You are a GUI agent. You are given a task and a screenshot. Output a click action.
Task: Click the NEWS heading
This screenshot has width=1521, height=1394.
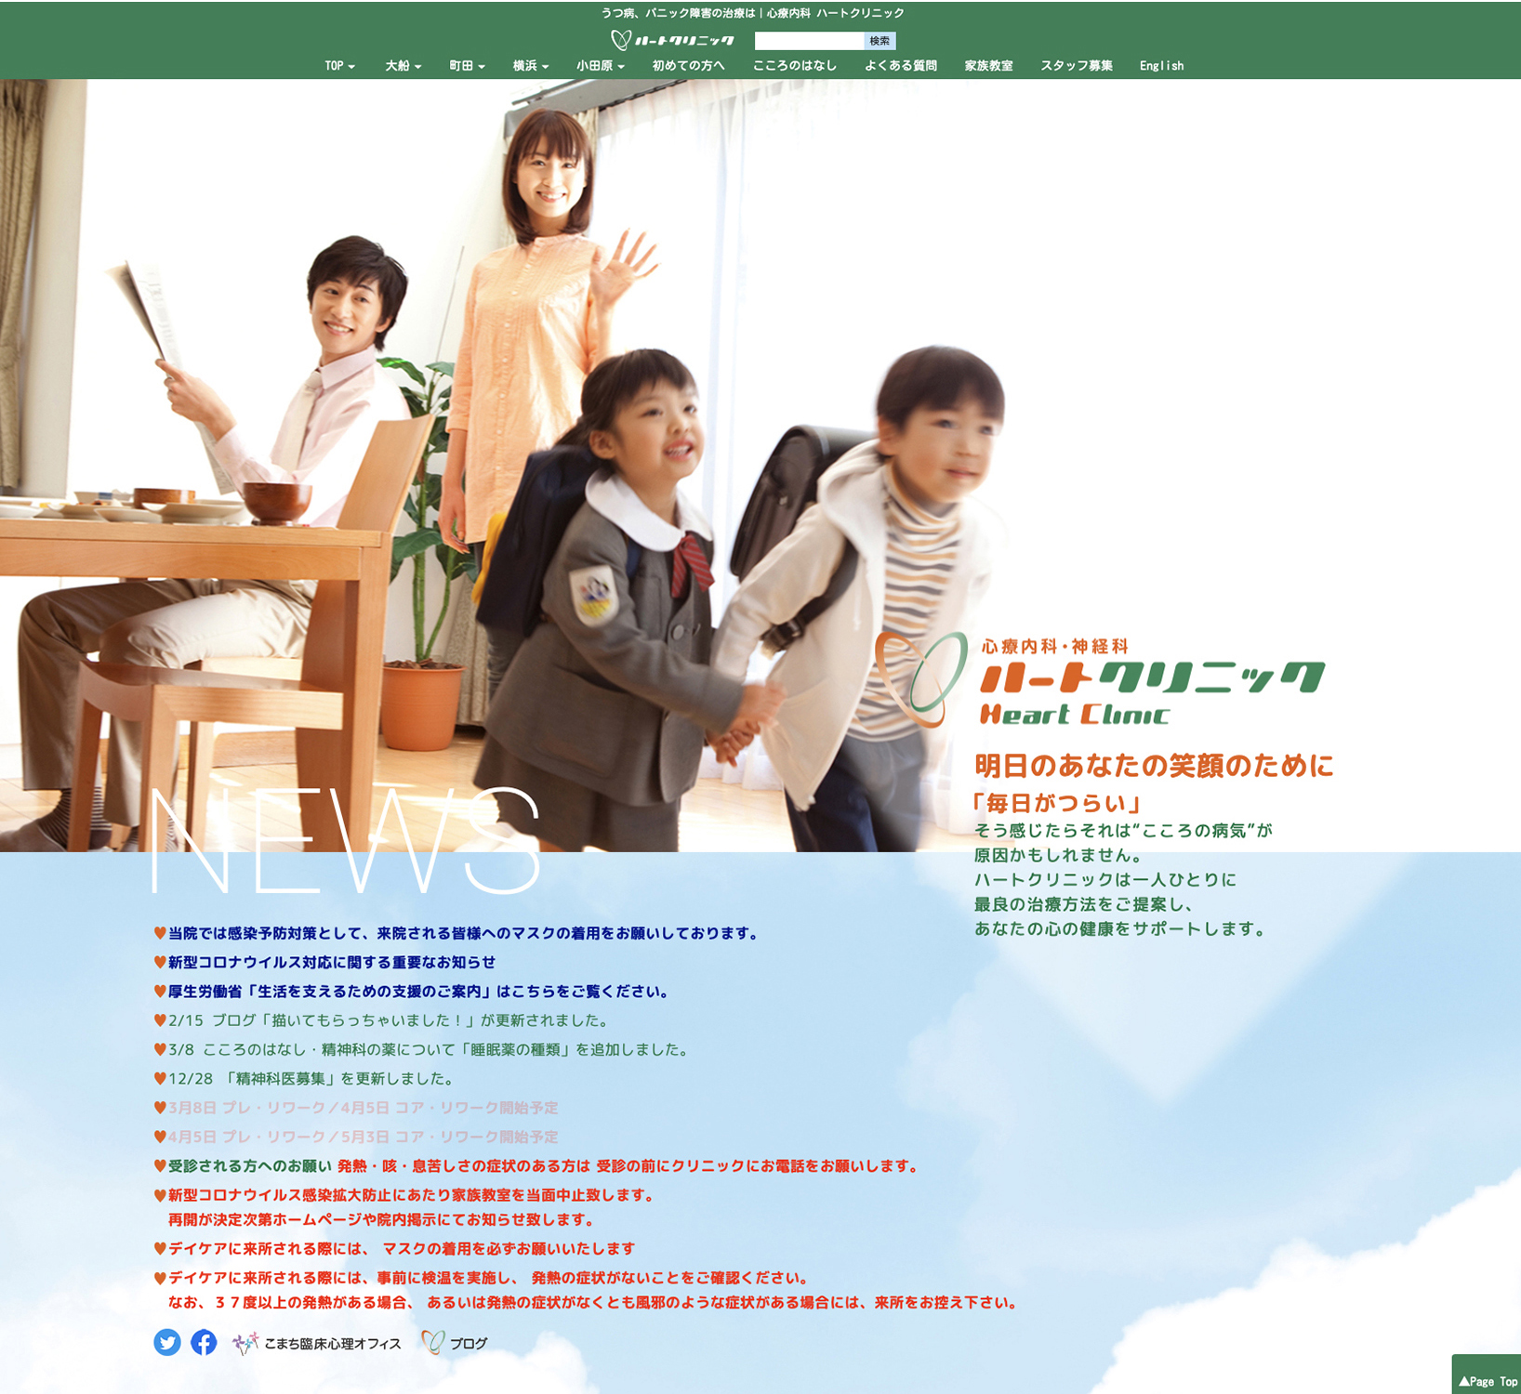345,841
